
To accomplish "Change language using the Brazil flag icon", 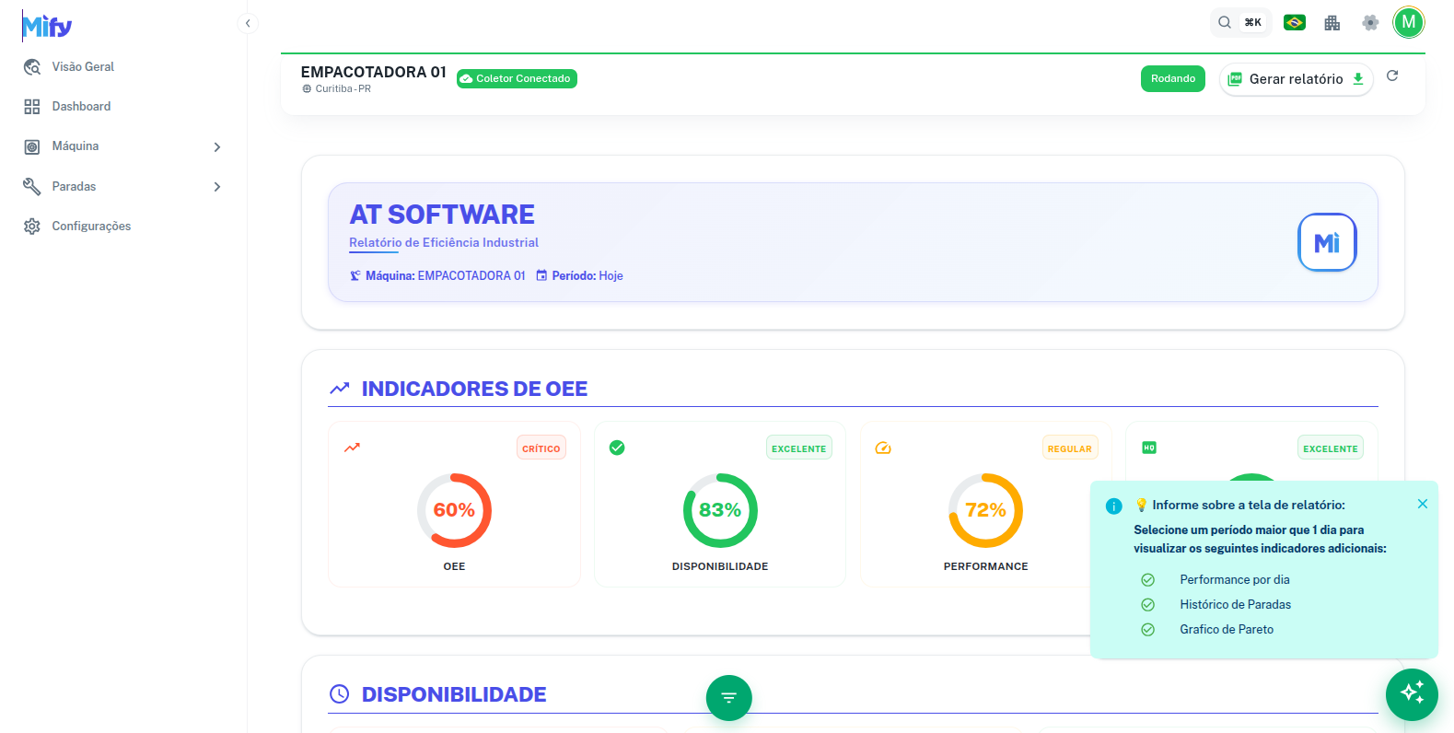I will pos(1295,23).
